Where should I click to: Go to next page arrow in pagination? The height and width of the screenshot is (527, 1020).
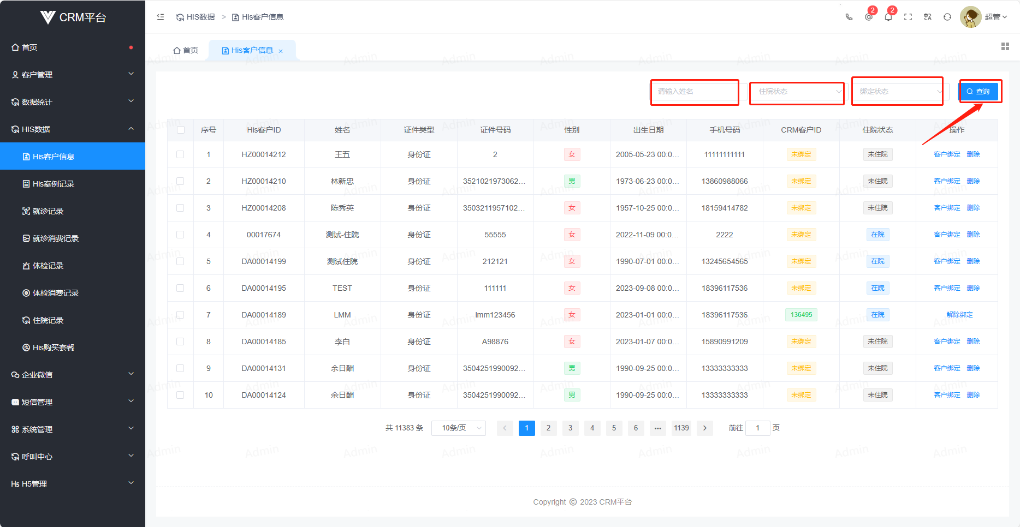point(705,428)
